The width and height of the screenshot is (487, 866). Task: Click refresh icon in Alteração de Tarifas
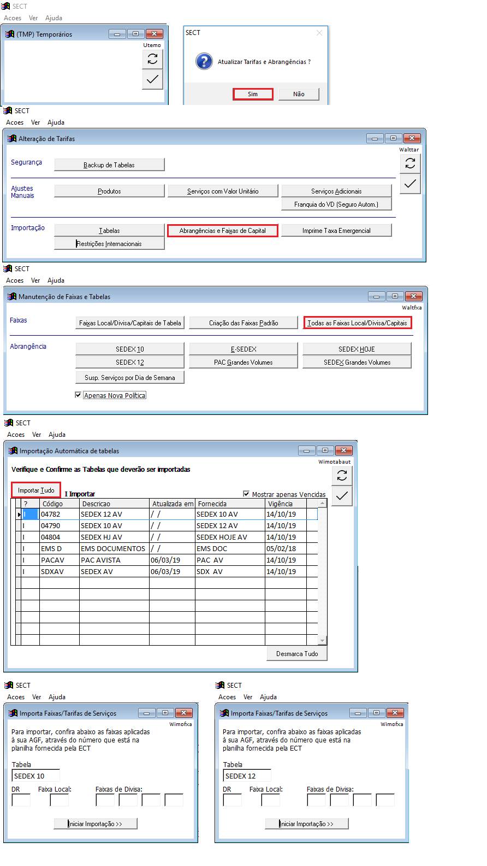tap(410, 163)
